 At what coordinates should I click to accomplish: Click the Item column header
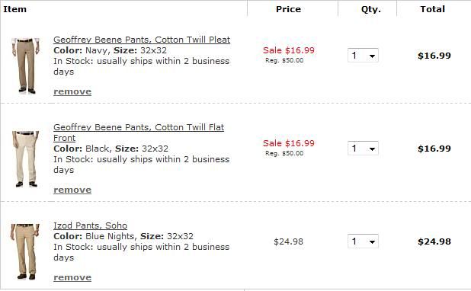(x=14, y=9)
